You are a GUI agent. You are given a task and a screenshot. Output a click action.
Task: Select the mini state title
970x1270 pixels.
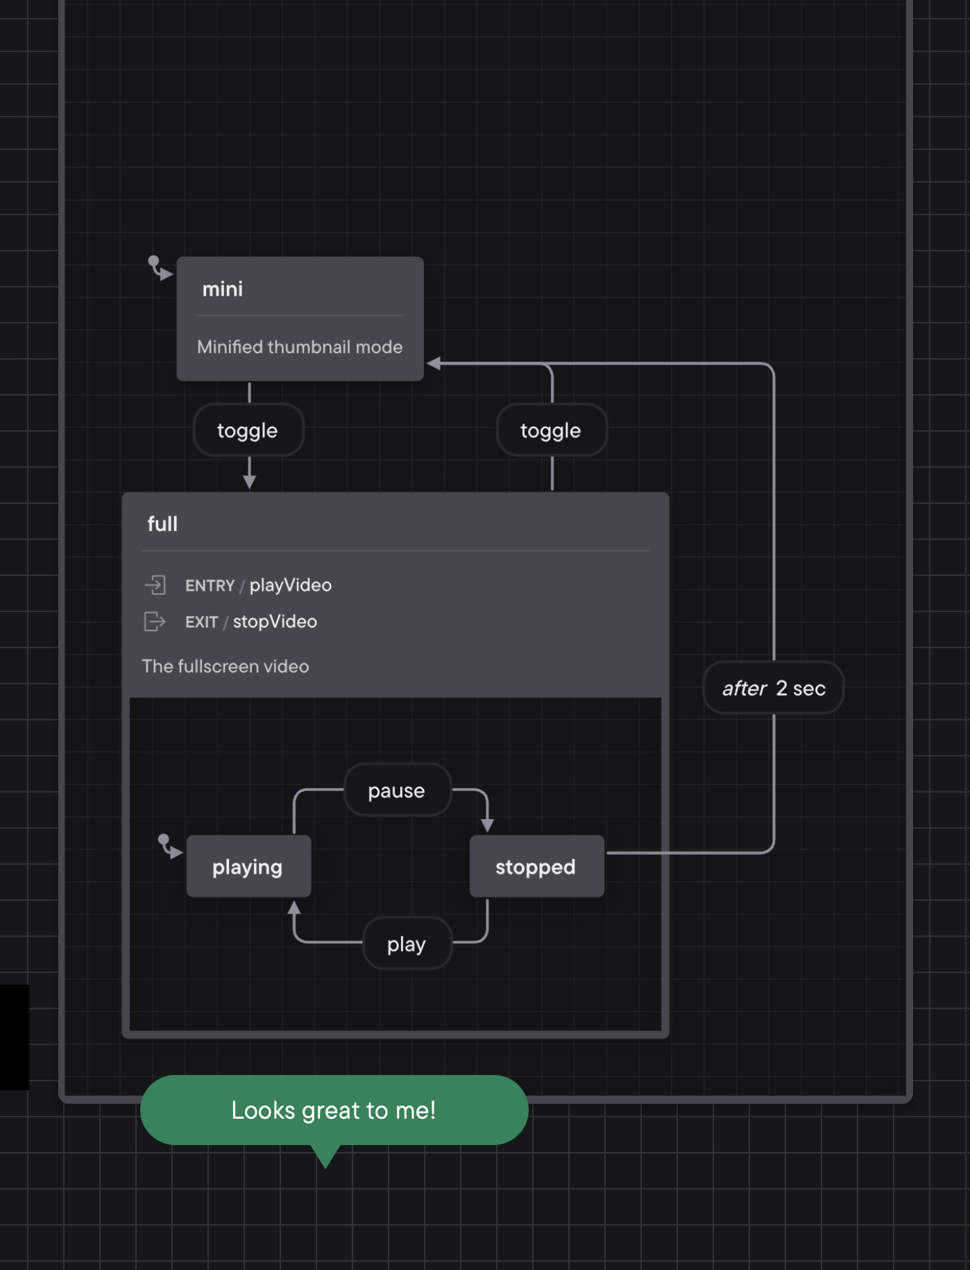pyautogui.click(x=223, y=289)
